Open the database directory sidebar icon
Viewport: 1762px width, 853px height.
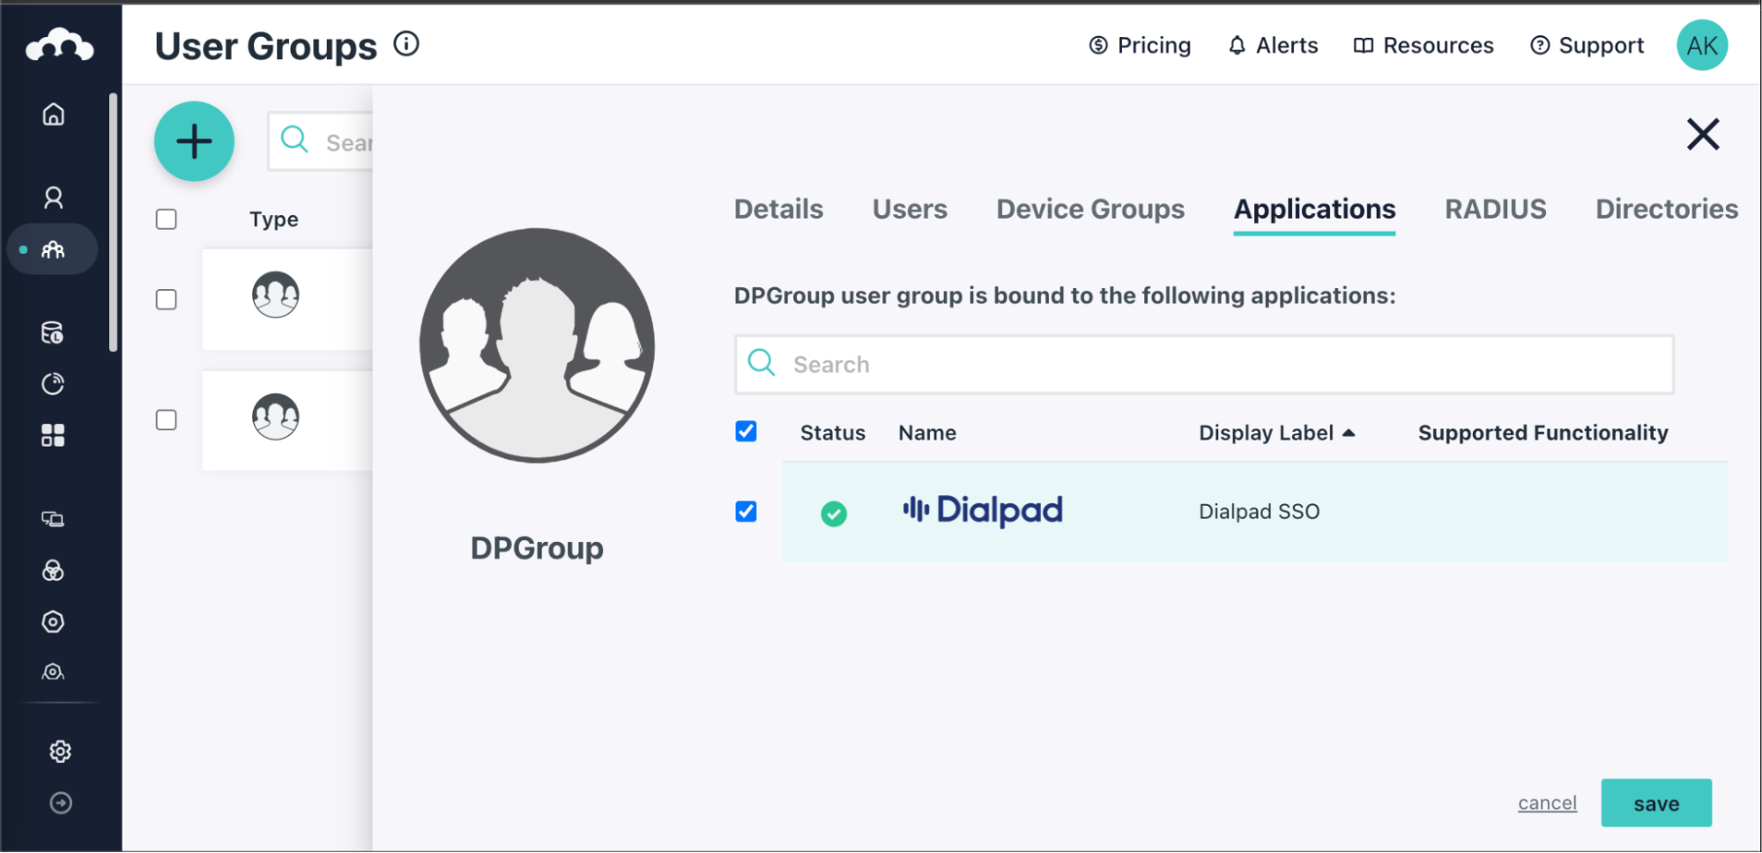pos(53,333)
